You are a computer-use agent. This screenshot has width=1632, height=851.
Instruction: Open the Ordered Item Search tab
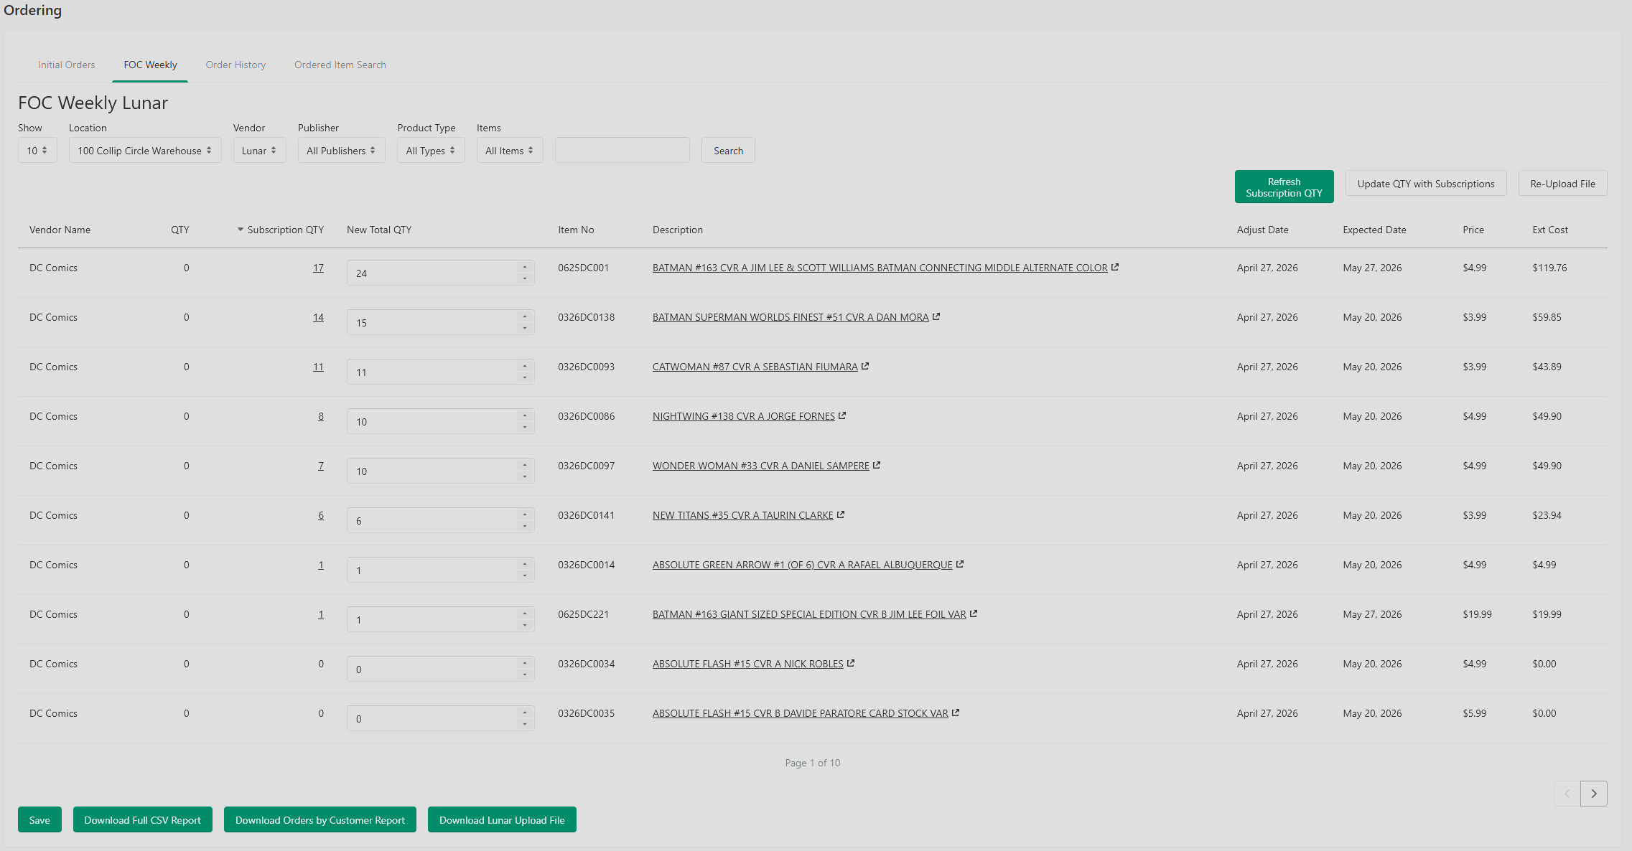pyautogui.click(x=340, y=65)
